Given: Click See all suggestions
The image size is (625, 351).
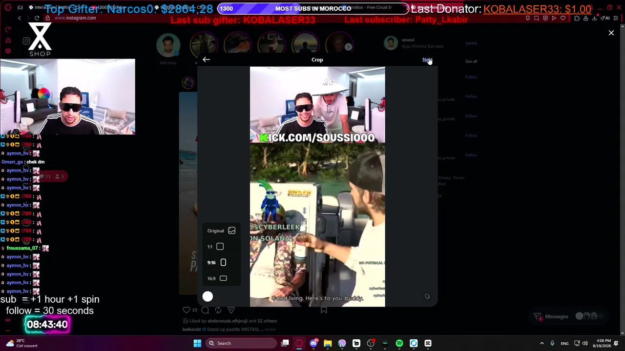Looking at the screenshot, I should [x=471, y=61].
